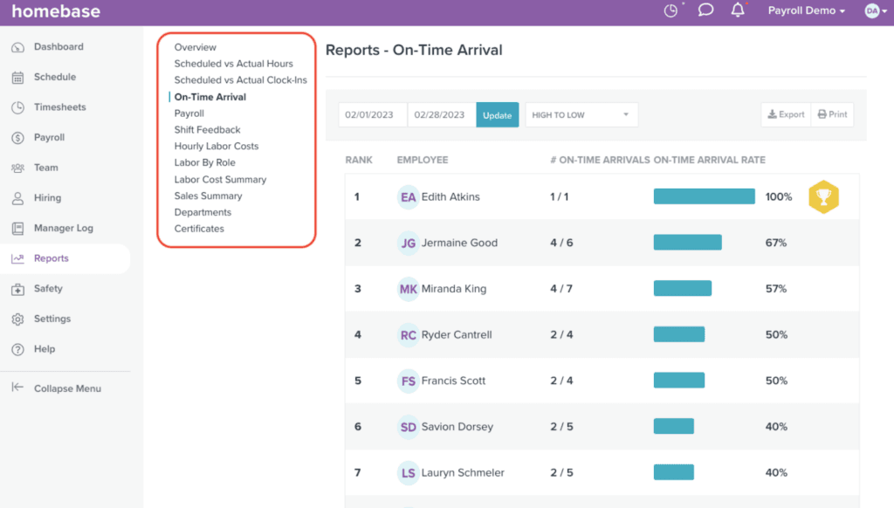Select Shift Feedback report

tap(207, 130)
